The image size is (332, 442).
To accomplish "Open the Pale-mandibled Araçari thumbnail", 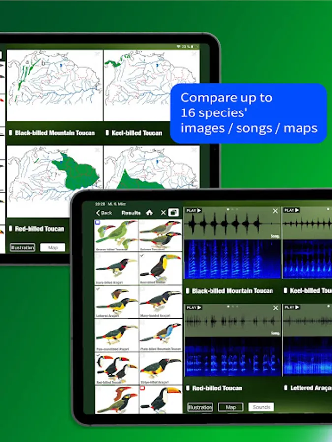I will point(116,335).
